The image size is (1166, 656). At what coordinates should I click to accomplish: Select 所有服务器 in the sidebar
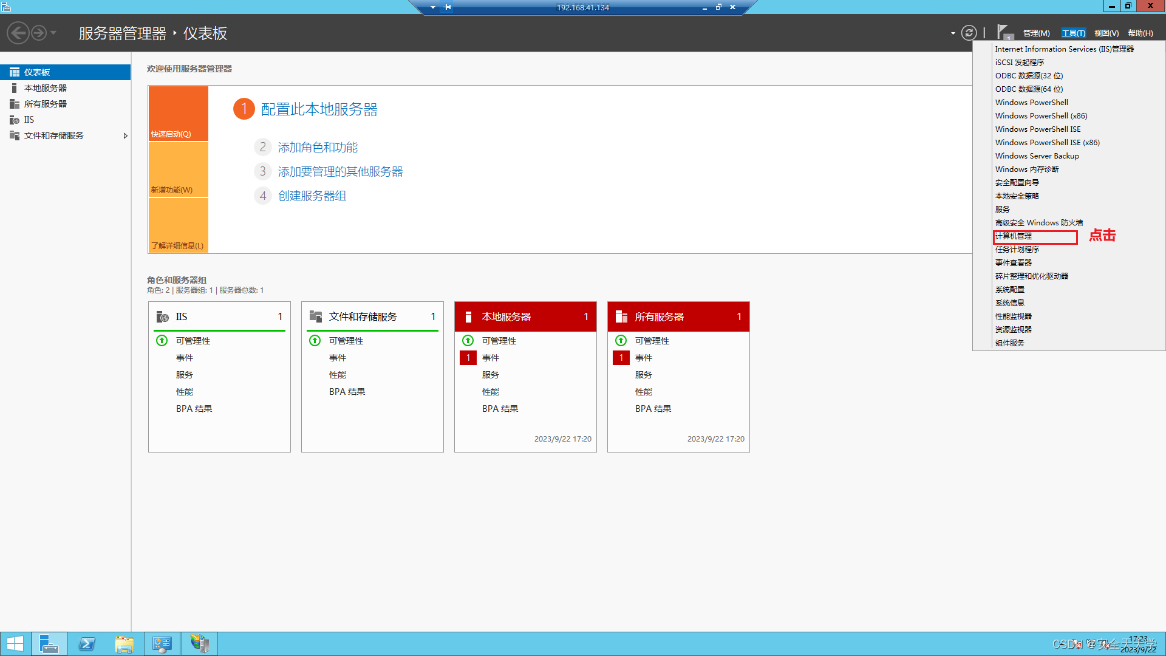pos(66,104)
